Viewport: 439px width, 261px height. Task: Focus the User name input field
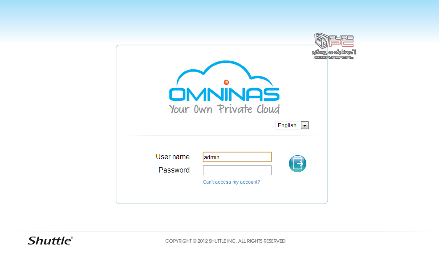pyautogui.click(x=237, y=157)
